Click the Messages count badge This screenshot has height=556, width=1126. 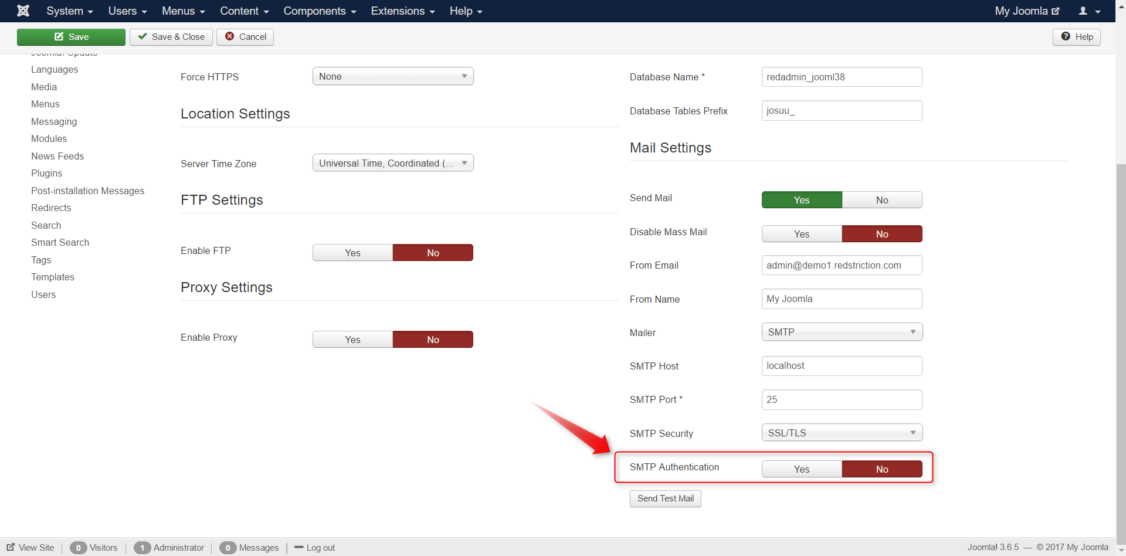pos(228,548)
